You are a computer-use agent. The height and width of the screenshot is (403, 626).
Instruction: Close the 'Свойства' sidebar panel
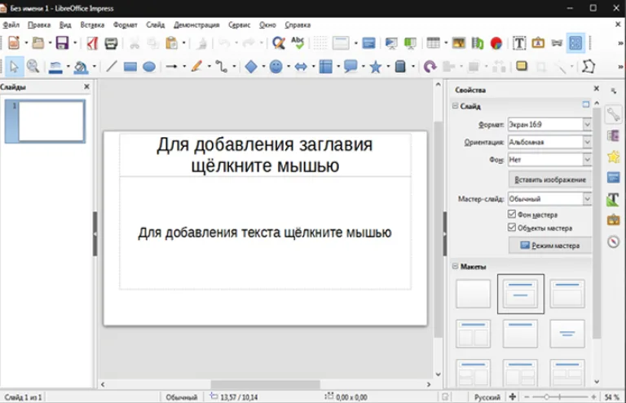[597, 88]
